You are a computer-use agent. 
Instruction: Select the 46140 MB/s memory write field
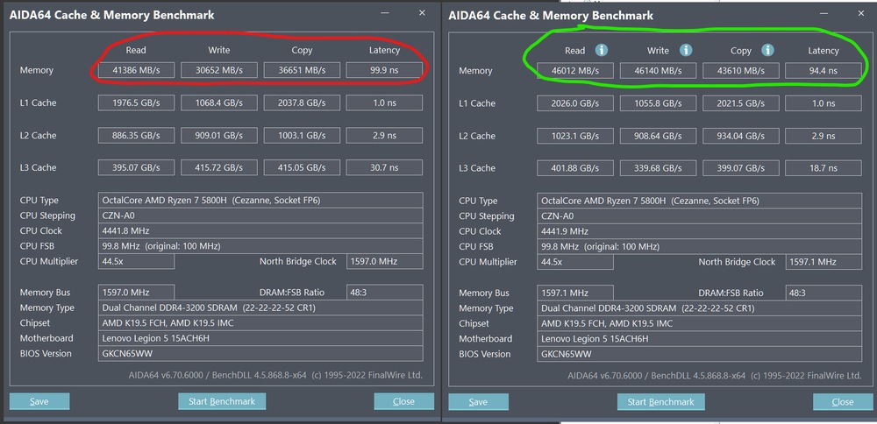tap(659, 71)
